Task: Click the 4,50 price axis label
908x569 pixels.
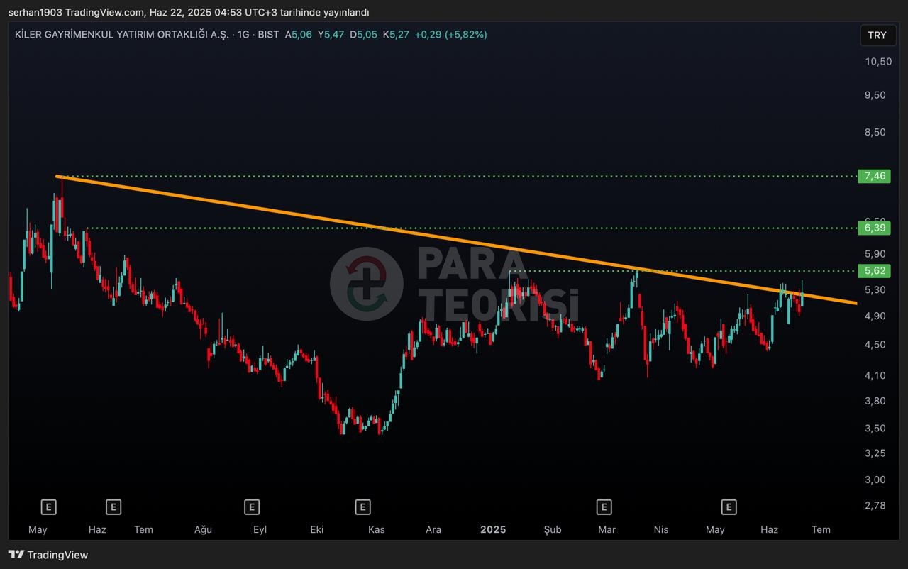Action: 876,345
